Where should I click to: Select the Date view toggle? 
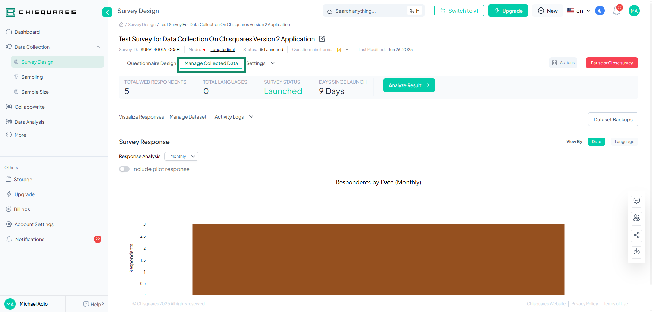tap(596, 141)
